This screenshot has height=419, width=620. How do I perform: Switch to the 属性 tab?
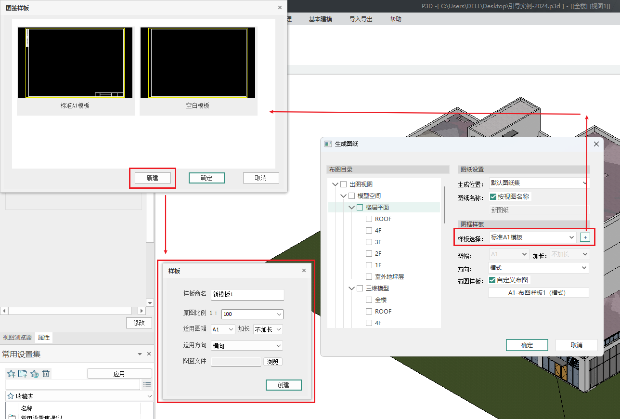coord(44,338)
